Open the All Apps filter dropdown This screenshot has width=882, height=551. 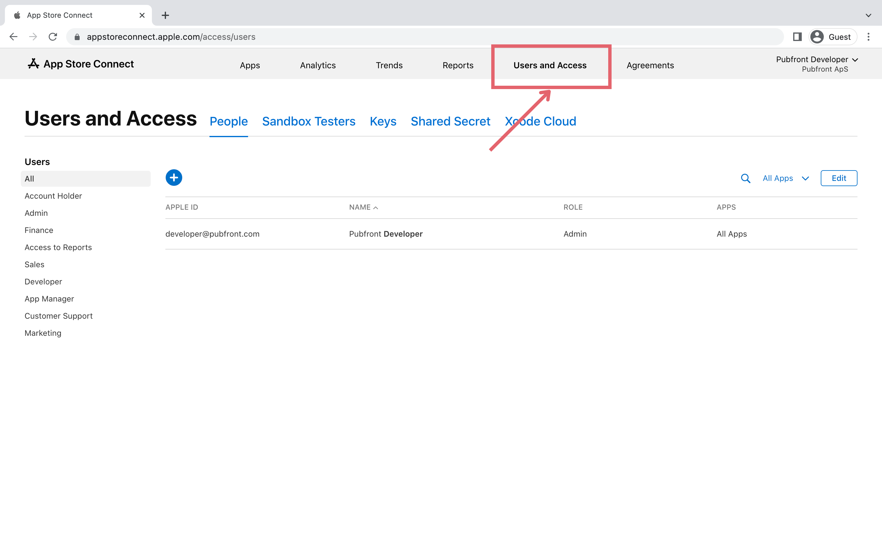tap(786, 178)
